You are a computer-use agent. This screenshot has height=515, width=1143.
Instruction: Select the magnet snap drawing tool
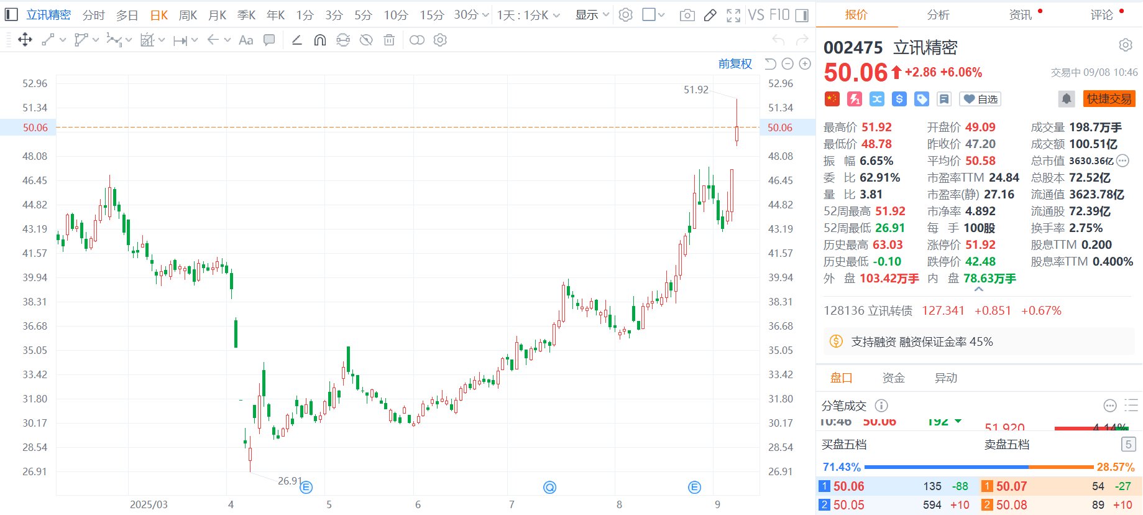[x=319, y=40]
